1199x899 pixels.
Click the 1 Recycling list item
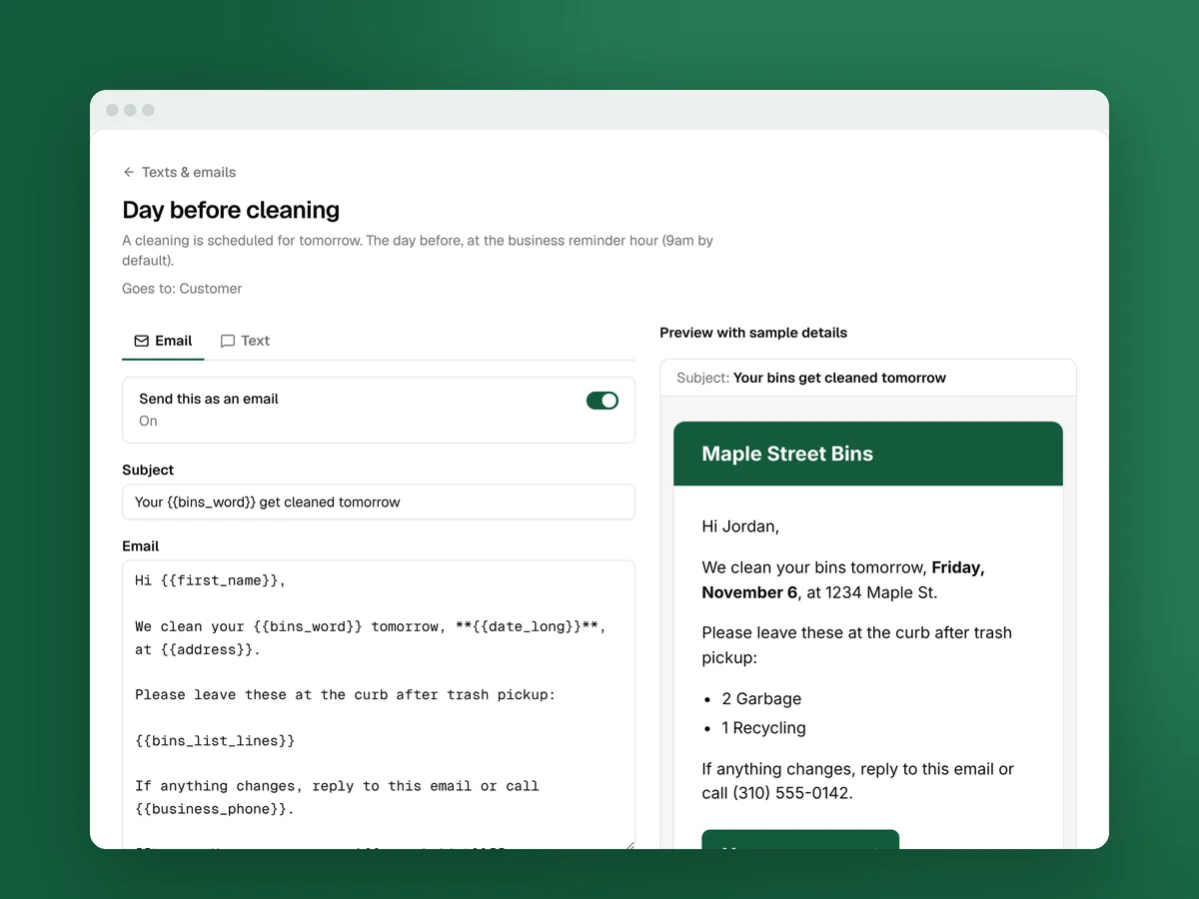point(763,728)
